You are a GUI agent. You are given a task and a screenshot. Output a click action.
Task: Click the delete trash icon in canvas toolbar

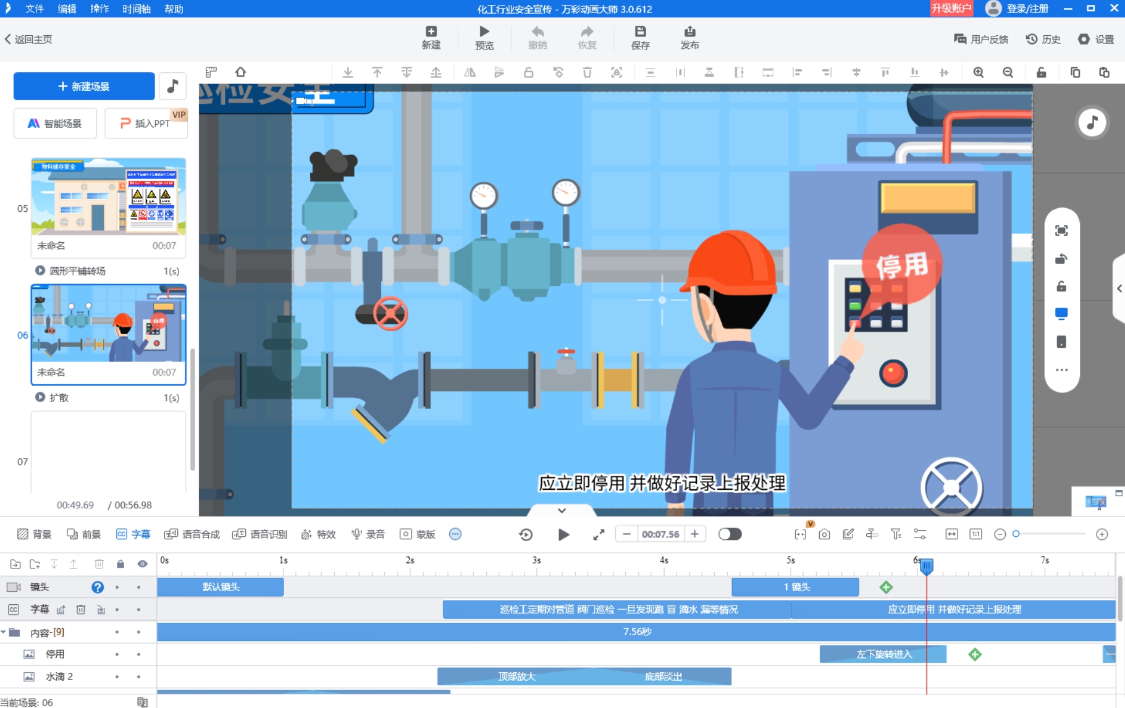click(x=587, y=72)
